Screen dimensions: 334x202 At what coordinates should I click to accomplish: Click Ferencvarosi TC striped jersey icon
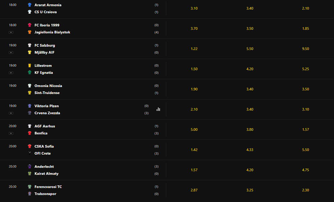[30, 187]
